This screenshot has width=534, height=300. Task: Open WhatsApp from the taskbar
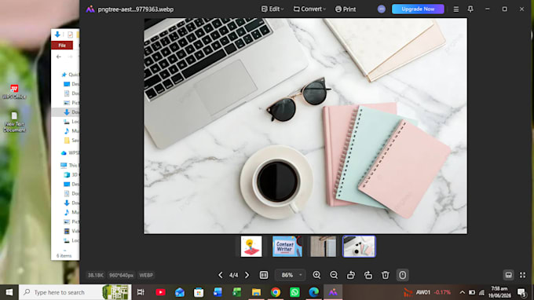tap(294, 292)
